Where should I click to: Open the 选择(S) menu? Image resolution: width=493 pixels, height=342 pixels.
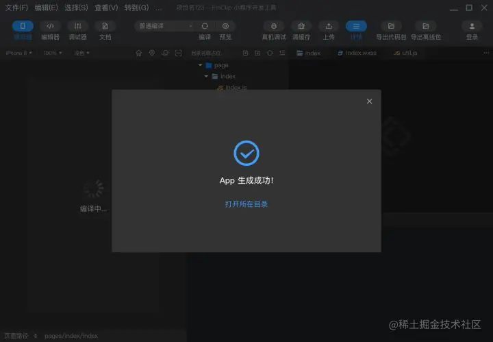pyautogui.click(x=76, y=8)
